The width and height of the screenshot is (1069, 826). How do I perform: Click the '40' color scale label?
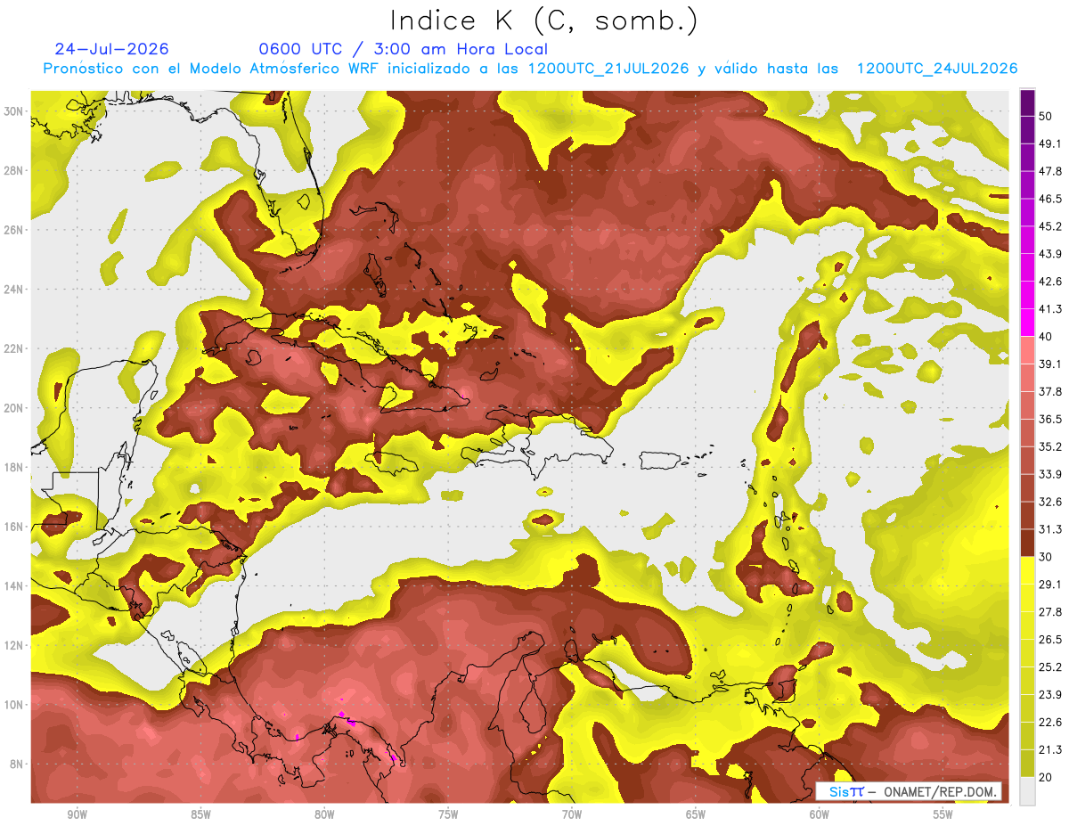(x=1046, y=337)
